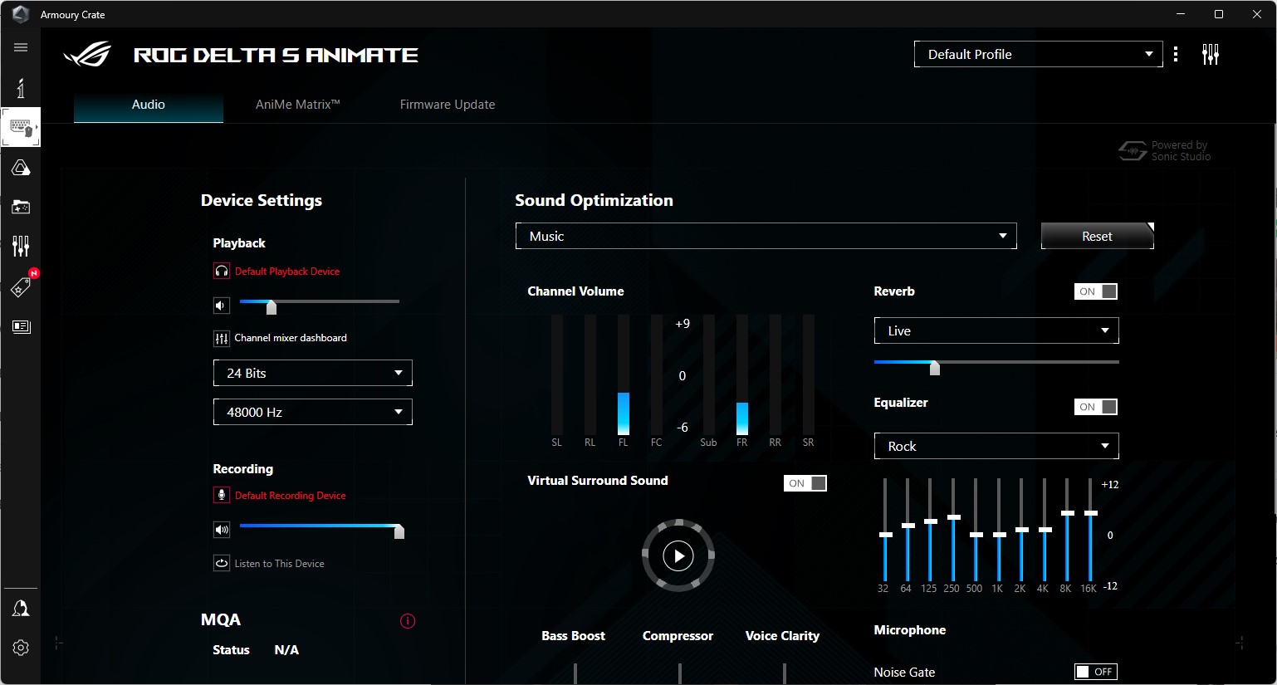Reset the Sound Optimization settings
The image size is (1277, 685).
coord(1096,236)
